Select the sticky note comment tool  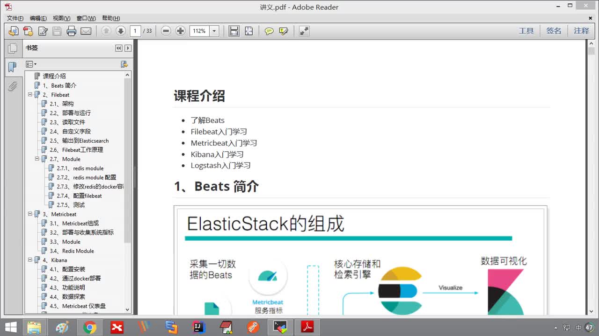click(269, 31)
